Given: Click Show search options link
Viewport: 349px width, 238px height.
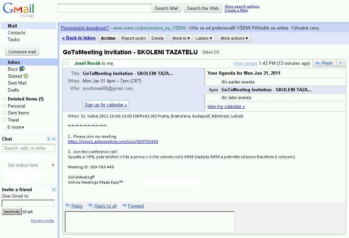Looking at the screenshot, I should tap(242, 6).
